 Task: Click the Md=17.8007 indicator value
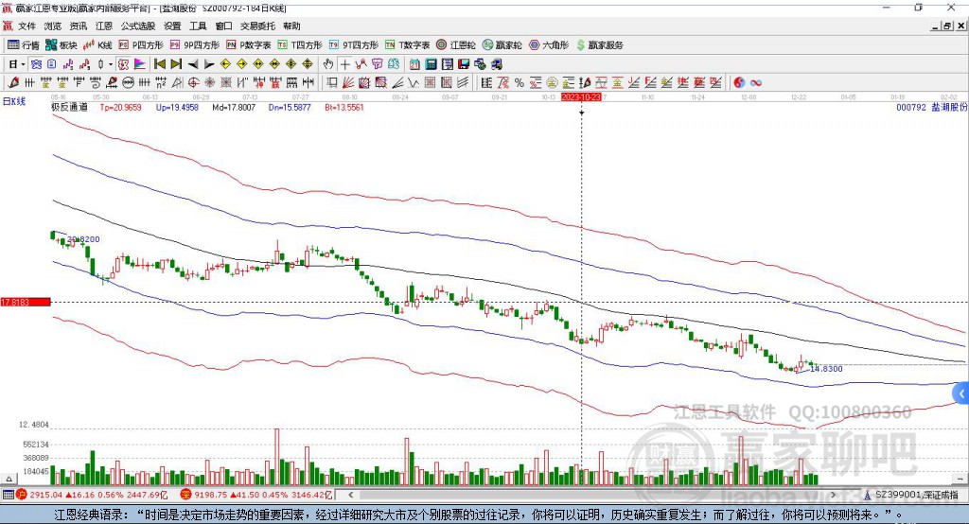coord(234,107)
